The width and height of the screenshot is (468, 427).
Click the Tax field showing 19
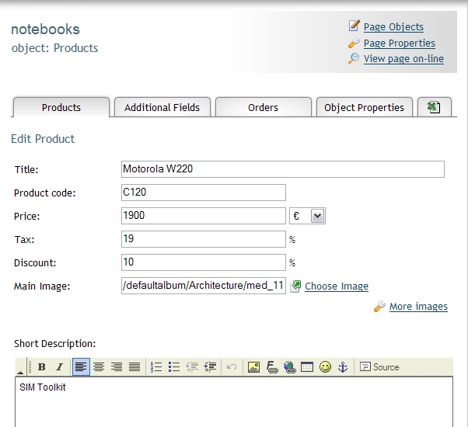pyautogui.click(x=204, y=239)
